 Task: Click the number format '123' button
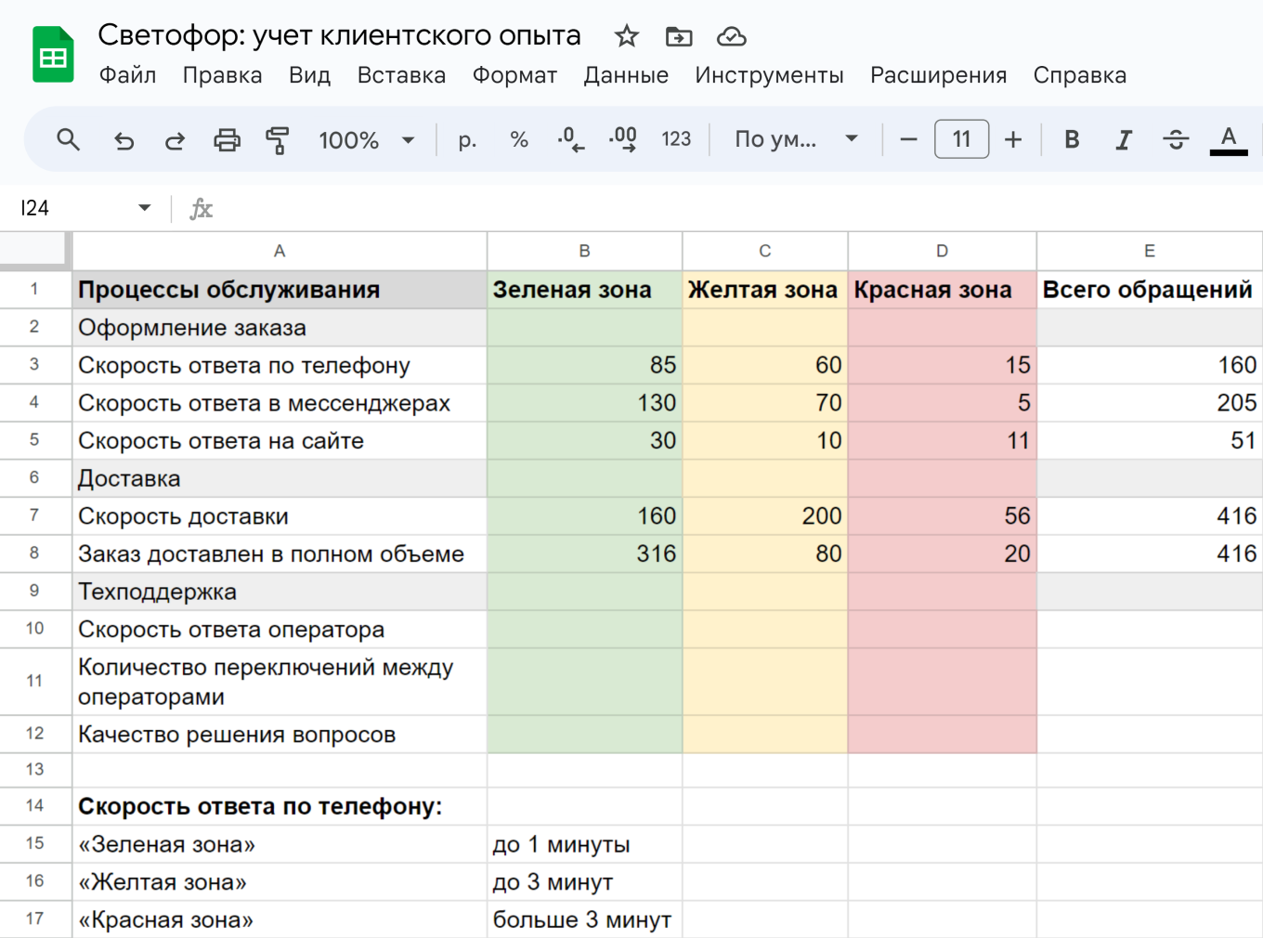pos(677,139)
